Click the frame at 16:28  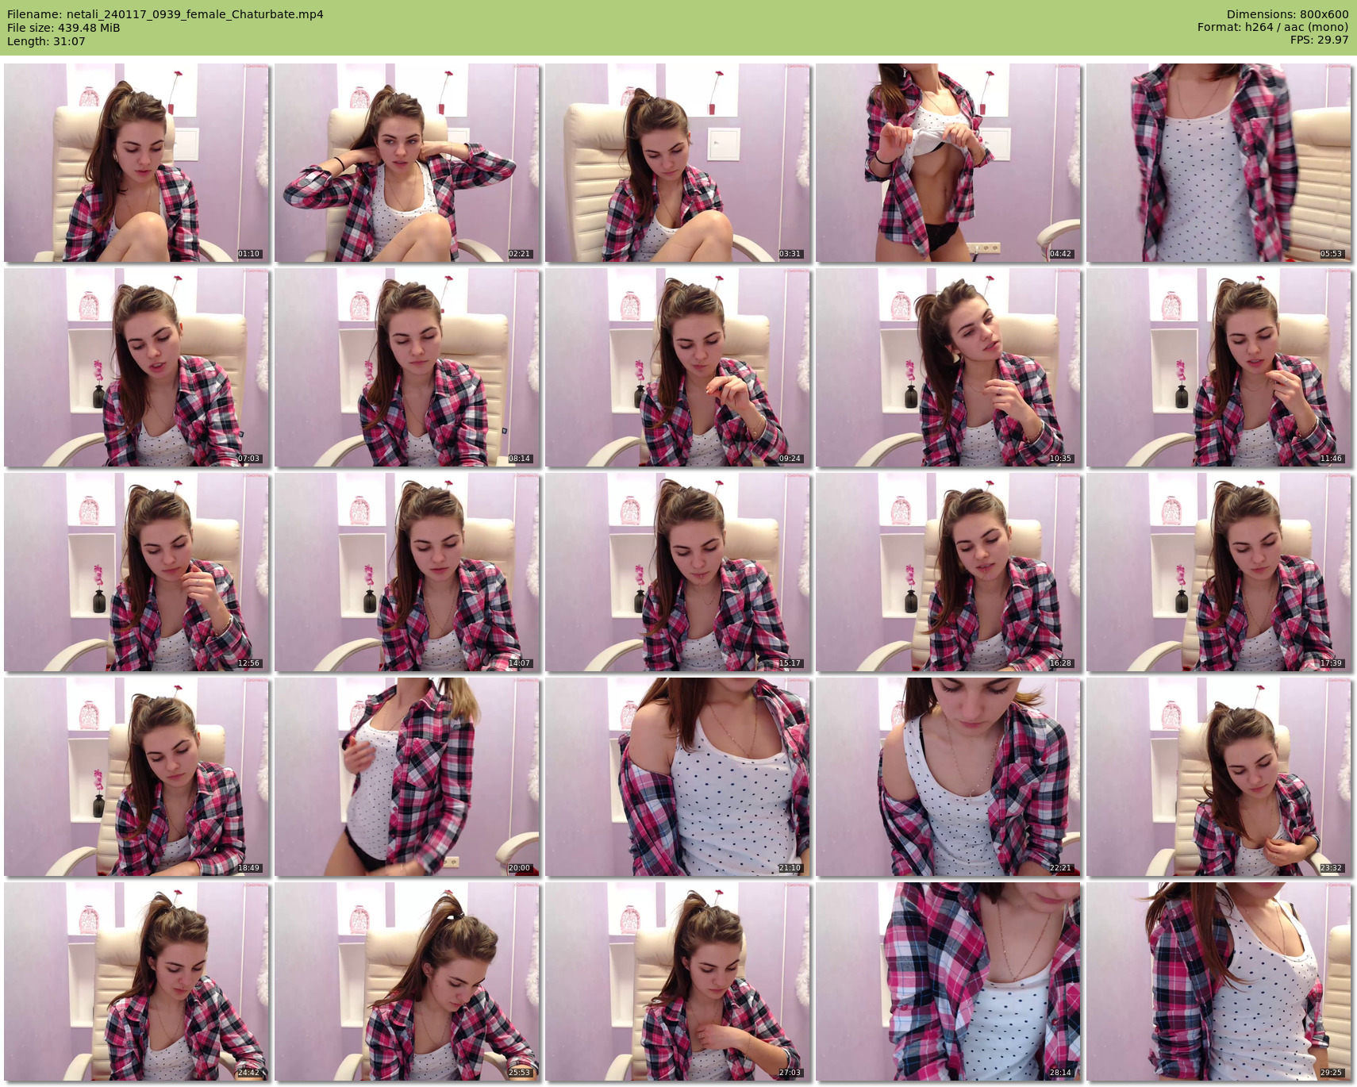948,572
